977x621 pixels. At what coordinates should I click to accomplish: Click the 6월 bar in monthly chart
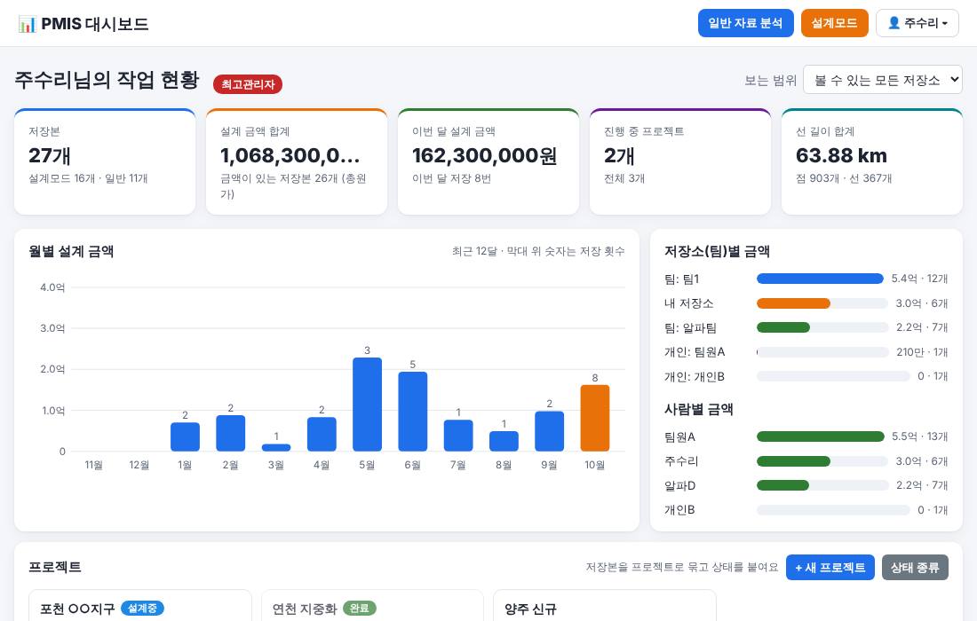pos(412,412)
